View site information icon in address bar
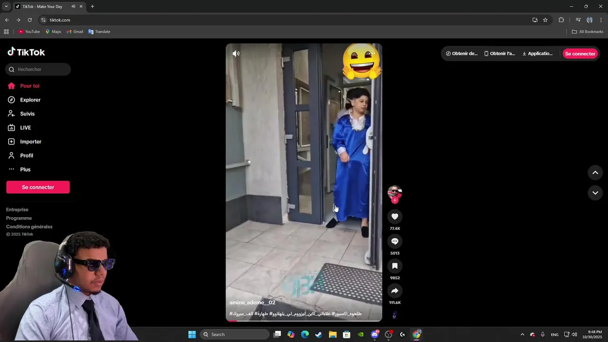Viewport: 608px width, 342px height. 43,20
